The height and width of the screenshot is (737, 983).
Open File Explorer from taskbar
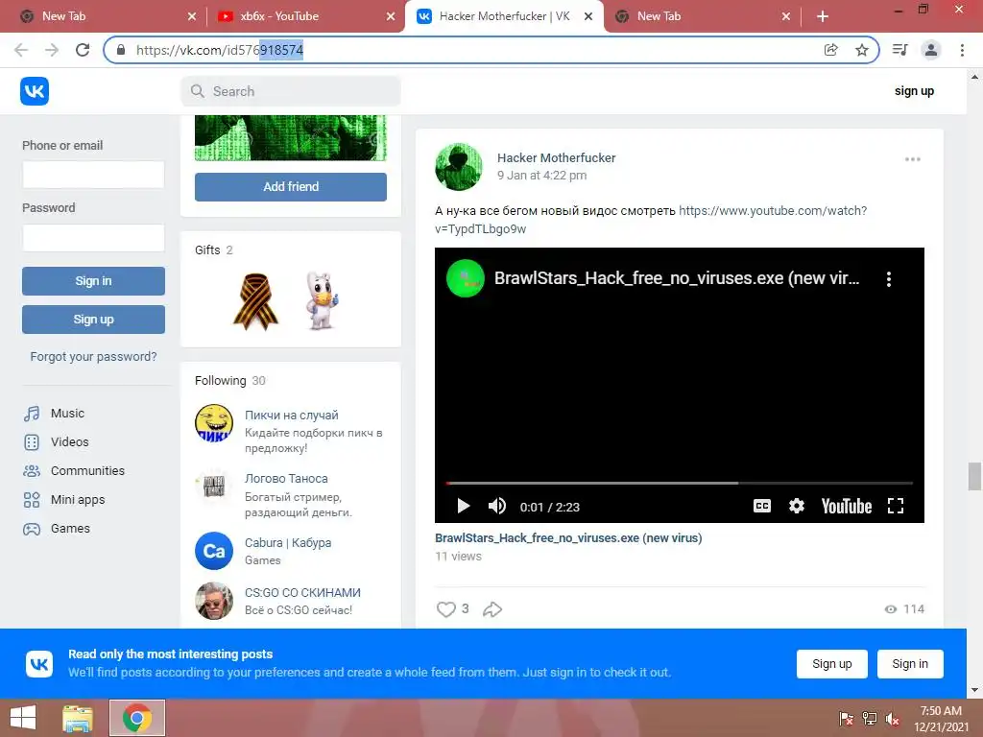pyautogui.click(x=78, y=718)
